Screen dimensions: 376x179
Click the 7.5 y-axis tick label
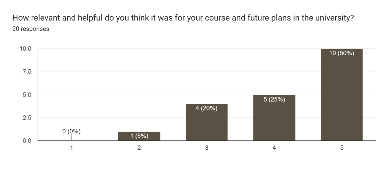(27, 72)
